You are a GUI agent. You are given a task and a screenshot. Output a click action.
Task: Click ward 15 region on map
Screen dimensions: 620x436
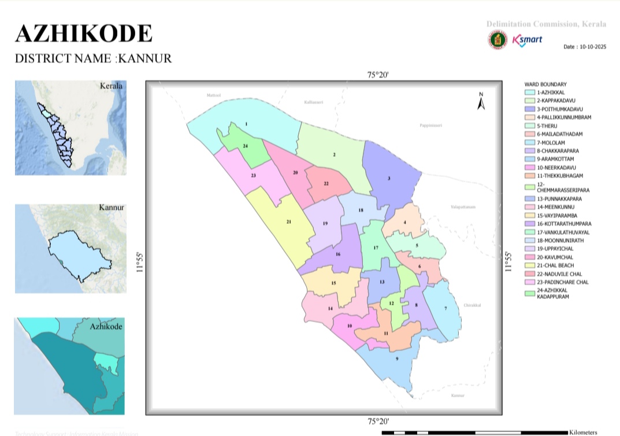pyautogui.click(x=333, y=283)
